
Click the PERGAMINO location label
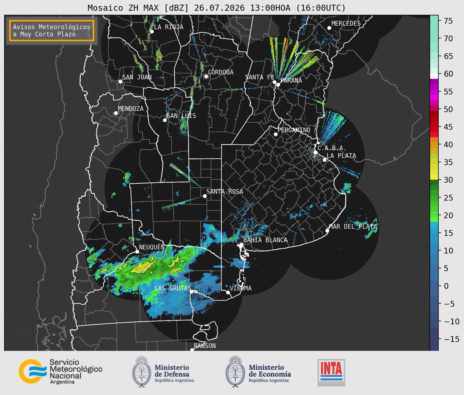tap(294, 130)
